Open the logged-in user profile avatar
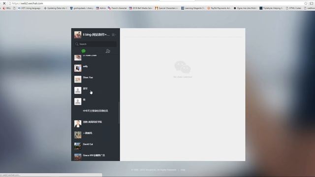The height and width of the screenshot is (177, 315). tap(78, 35)
